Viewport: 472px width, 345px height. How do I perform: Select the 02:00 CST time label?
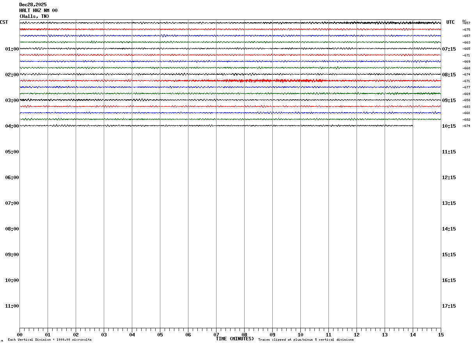click(x=12, y=75)
